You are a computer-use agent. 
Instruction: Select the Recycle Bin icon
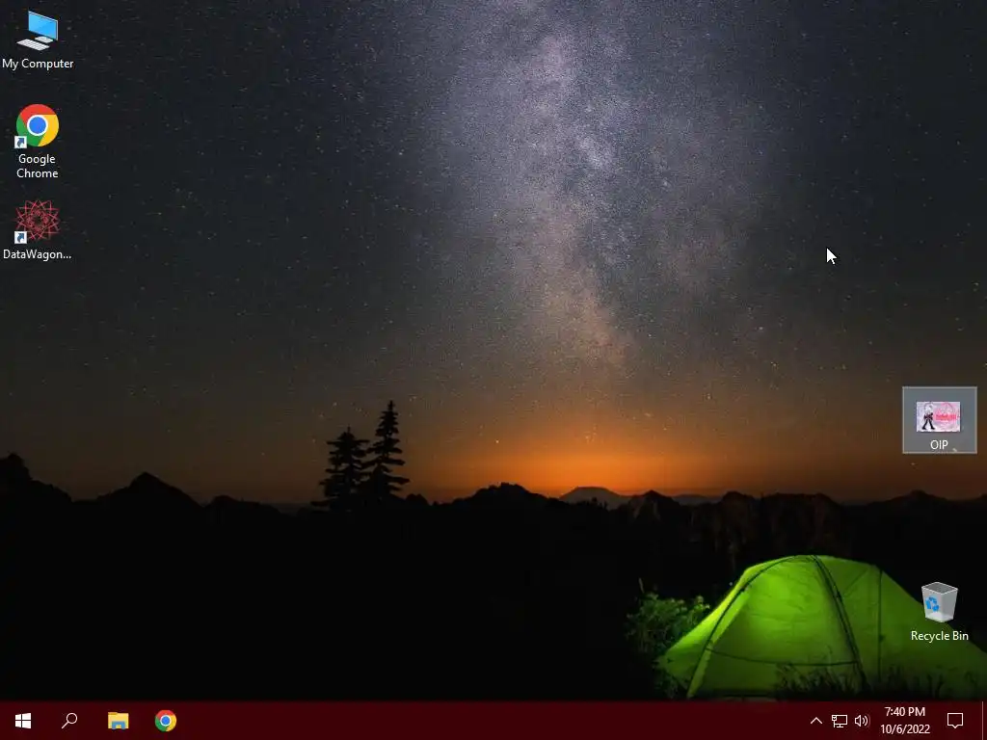point(939,612)
